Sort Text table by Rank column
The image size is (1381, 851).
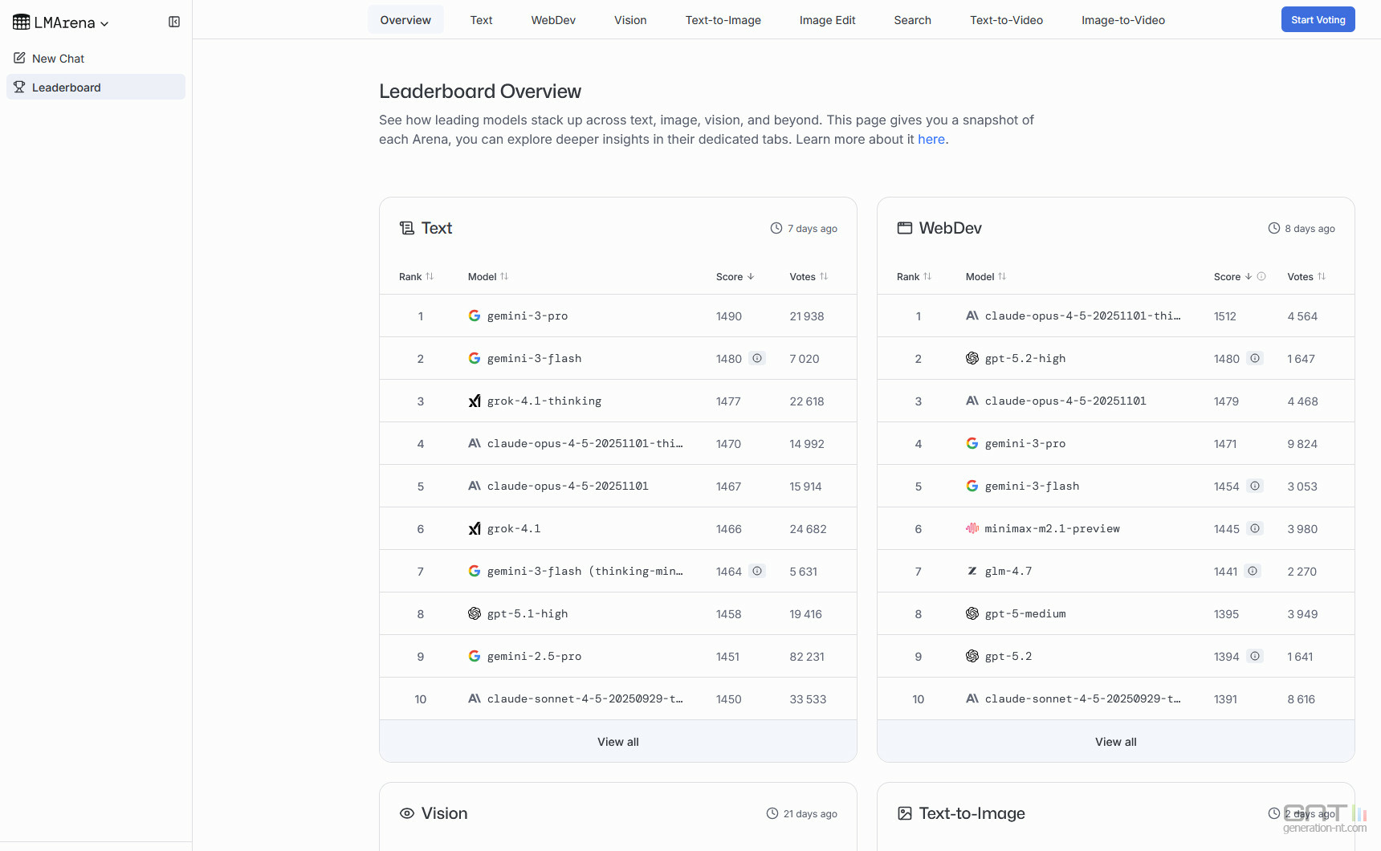point(430,276)
